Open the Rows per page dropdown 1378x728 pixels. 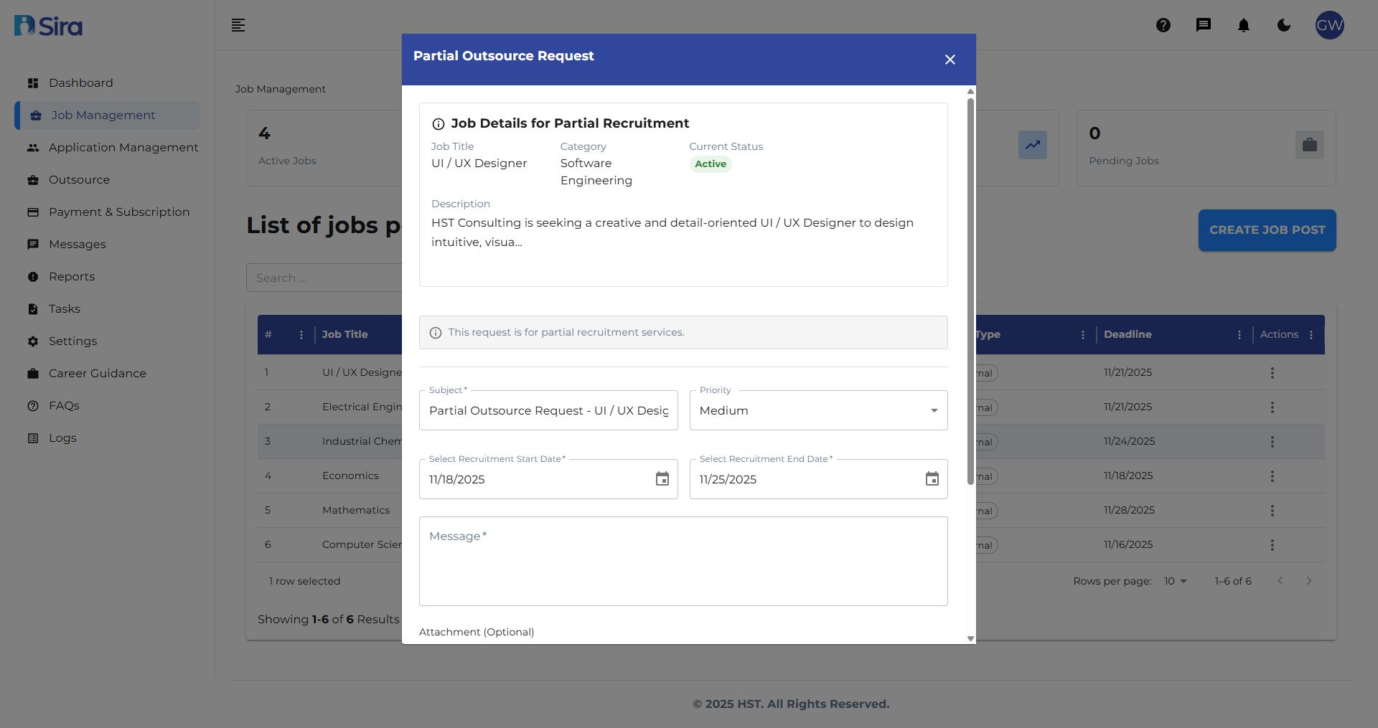coord(1176,581)
